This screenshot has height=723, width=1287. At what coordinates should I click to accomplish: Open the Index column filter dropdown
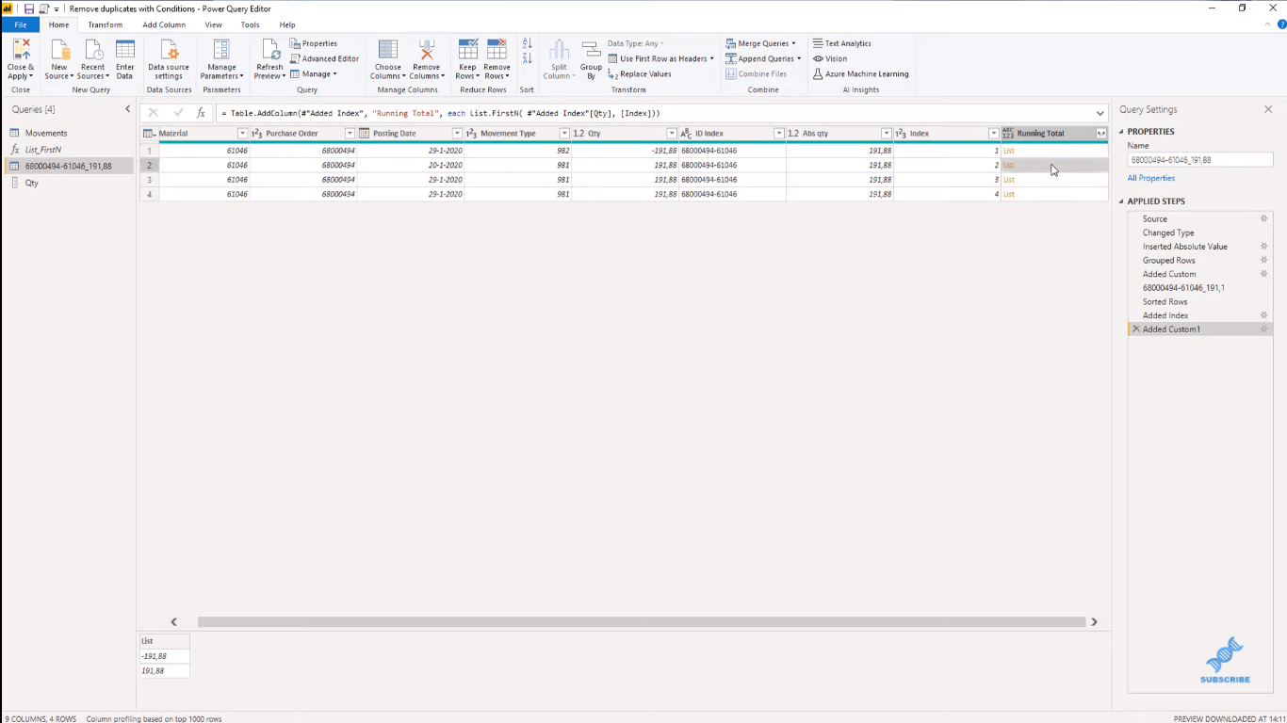click(994, 134)
